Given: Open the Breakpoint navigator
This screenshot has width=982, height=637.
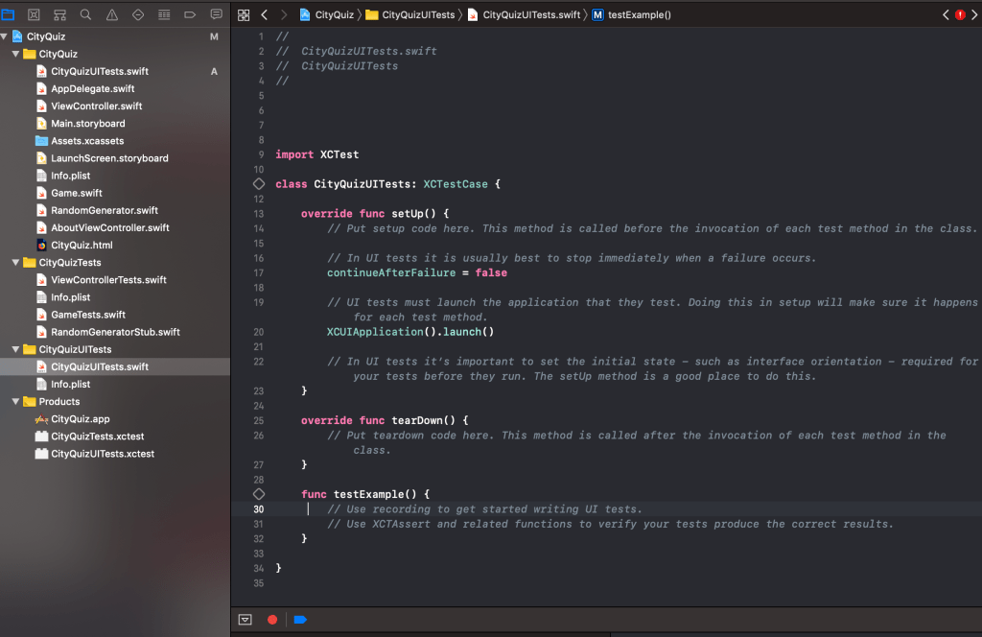Looking at the screenshot, I should (190, 15).
